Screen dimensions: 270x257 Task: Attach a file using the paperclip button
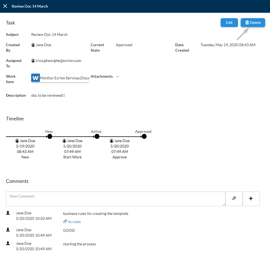point(234,199)
